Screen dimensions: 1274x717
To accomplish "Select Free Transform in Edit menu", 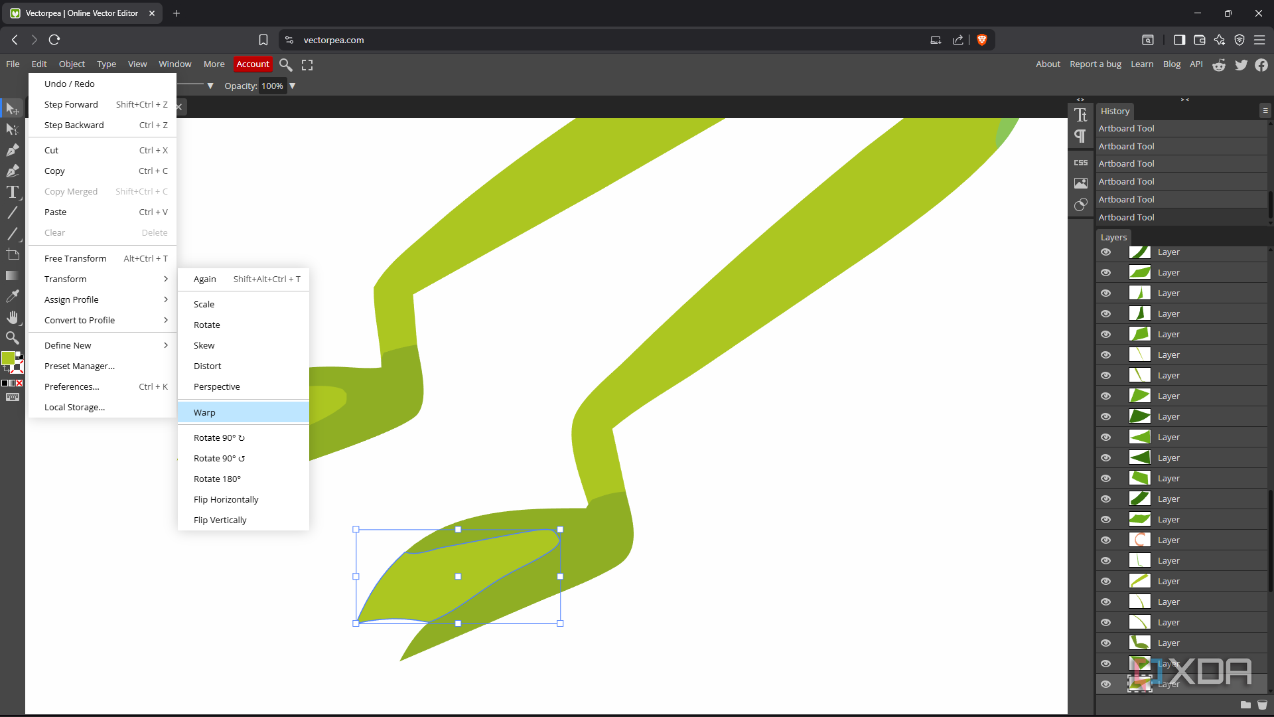I will tap(103, 258).
